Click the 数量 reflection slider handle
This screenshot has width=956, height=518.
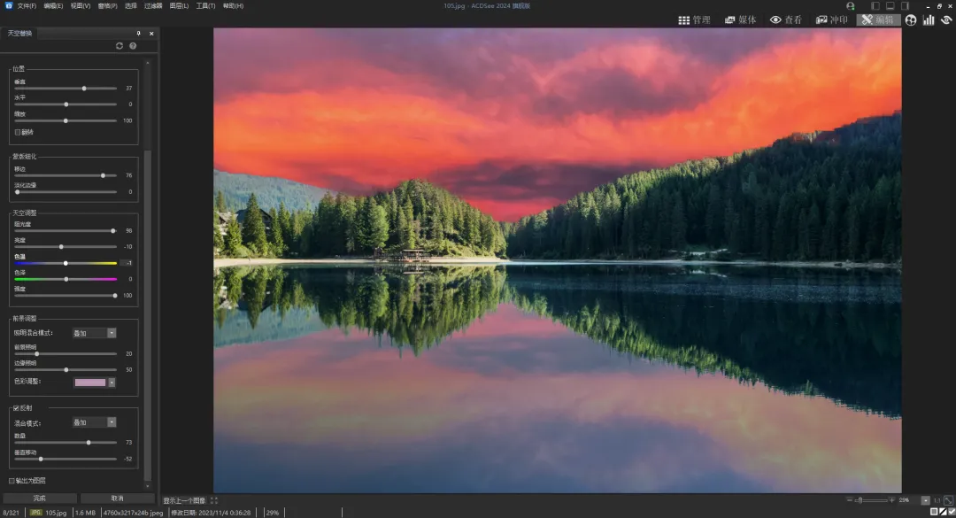point(89,443)
